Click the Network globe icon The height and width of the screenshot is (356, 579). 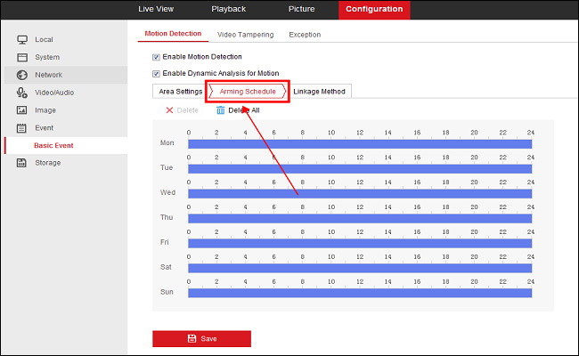click(x=22, y=75)
